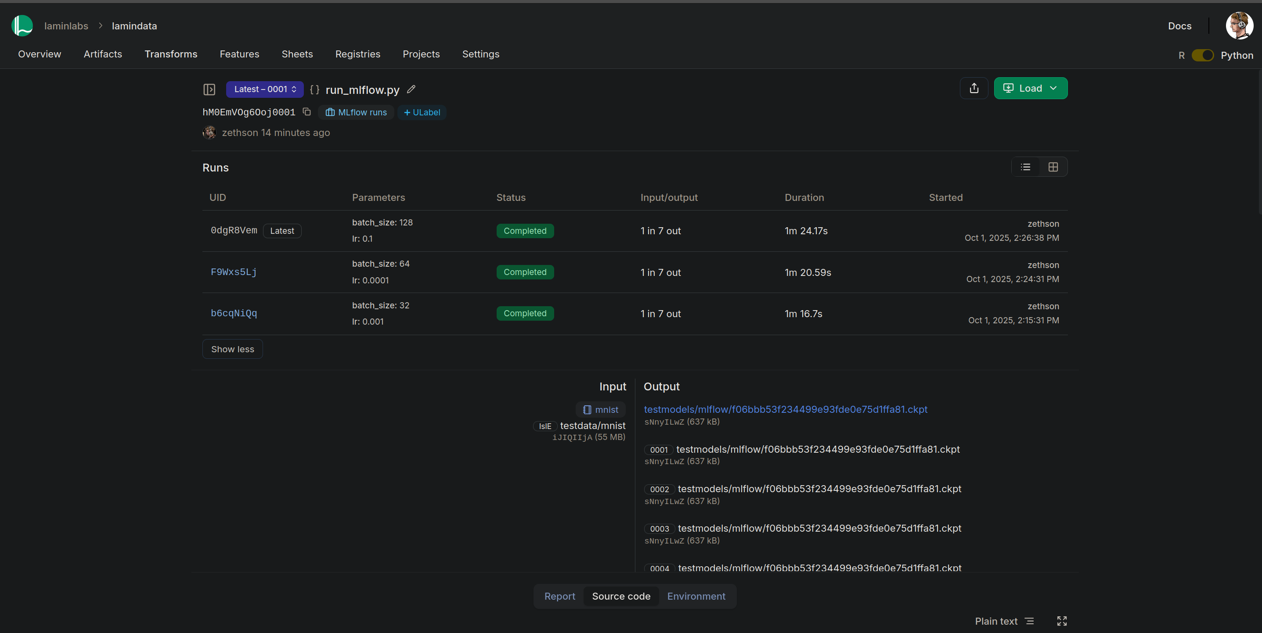Click the fullscreen expand icon
This screenshot has width=1262, height=633.
1062,621
